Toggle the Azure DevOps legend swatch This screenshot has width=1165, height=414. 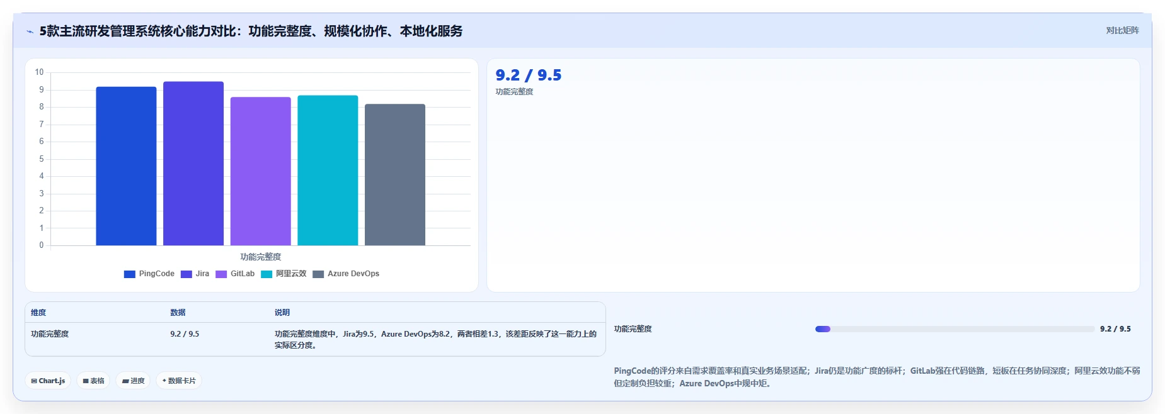[x=318, y=274]
